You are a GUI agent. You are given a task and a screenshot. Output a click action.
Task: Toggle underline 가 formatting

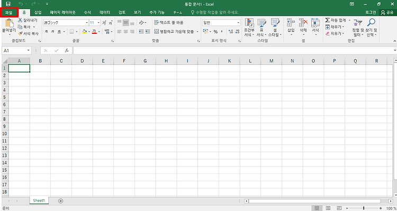pyautogui.click(x=59, y=32)
